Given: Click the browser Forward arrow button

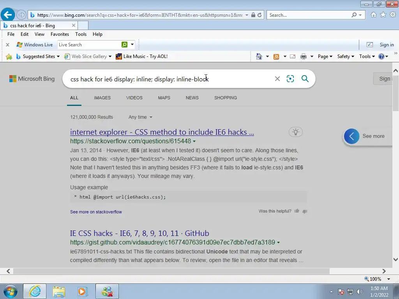Looking at the screenshot, I should coord(21,15).
